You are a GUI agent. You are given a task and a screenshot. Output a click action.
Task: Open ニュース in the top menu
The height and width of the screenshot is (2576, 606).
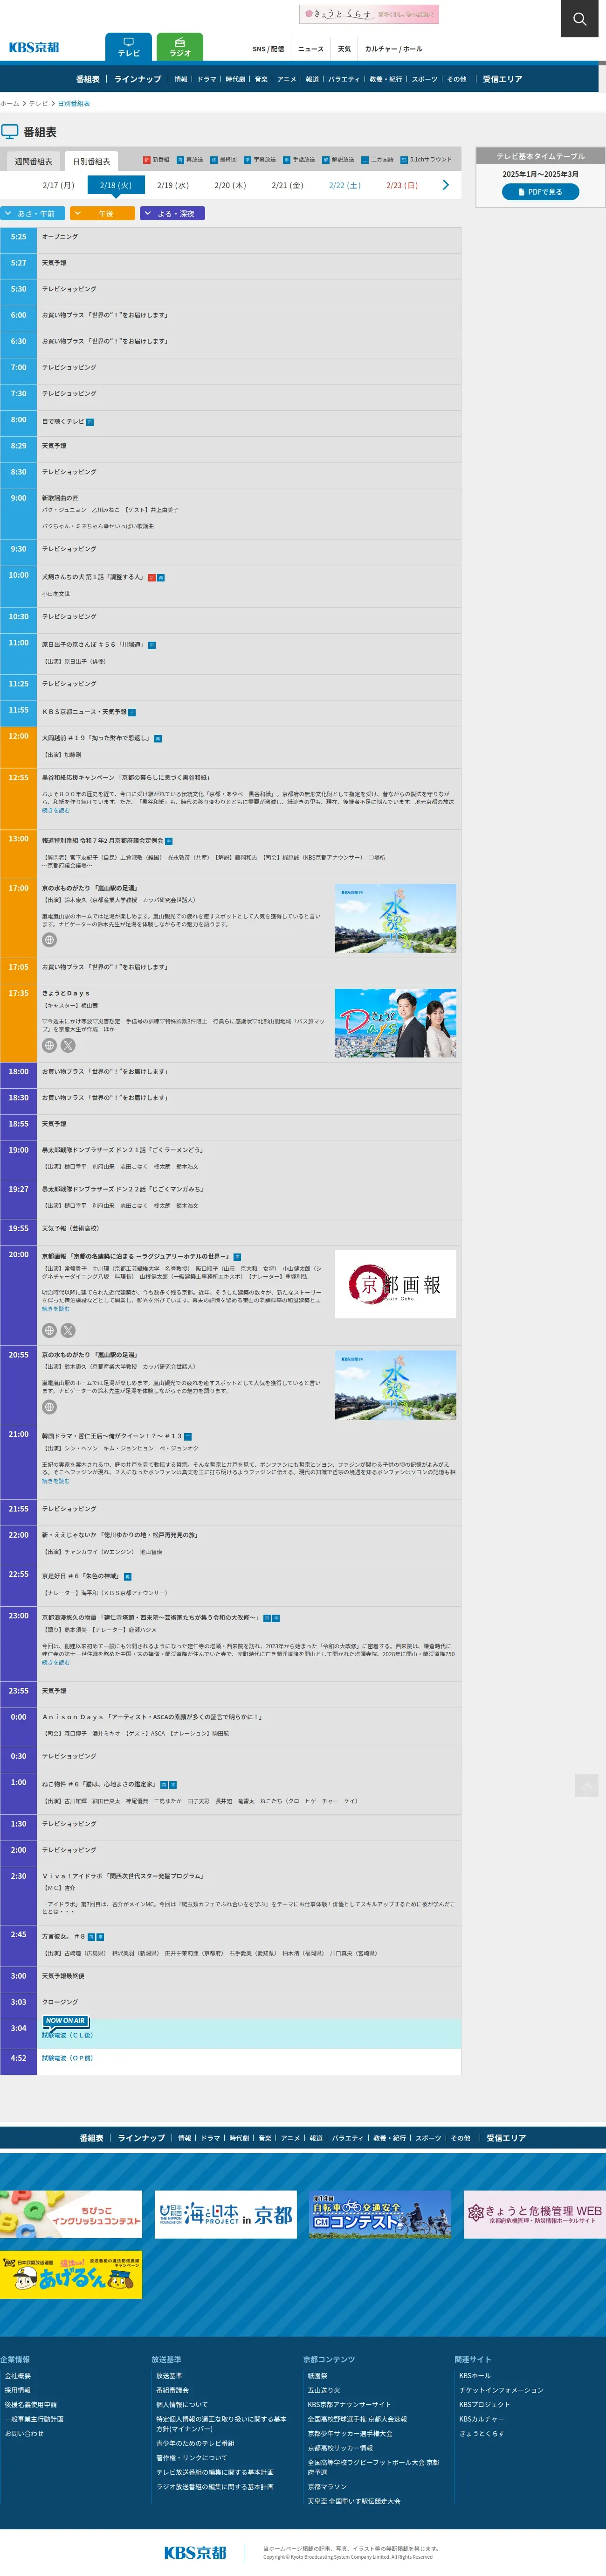(310, 49)
